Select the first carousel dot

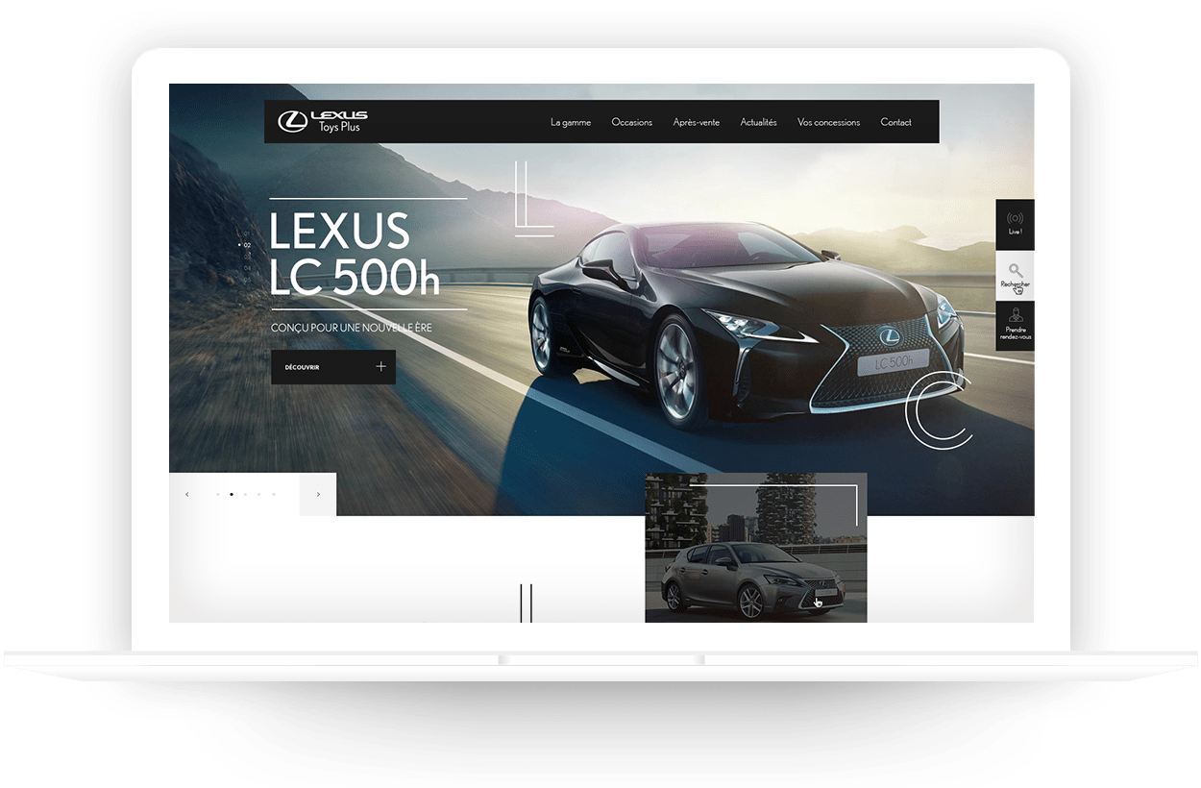pyautogui.click(x=218, y=494)
